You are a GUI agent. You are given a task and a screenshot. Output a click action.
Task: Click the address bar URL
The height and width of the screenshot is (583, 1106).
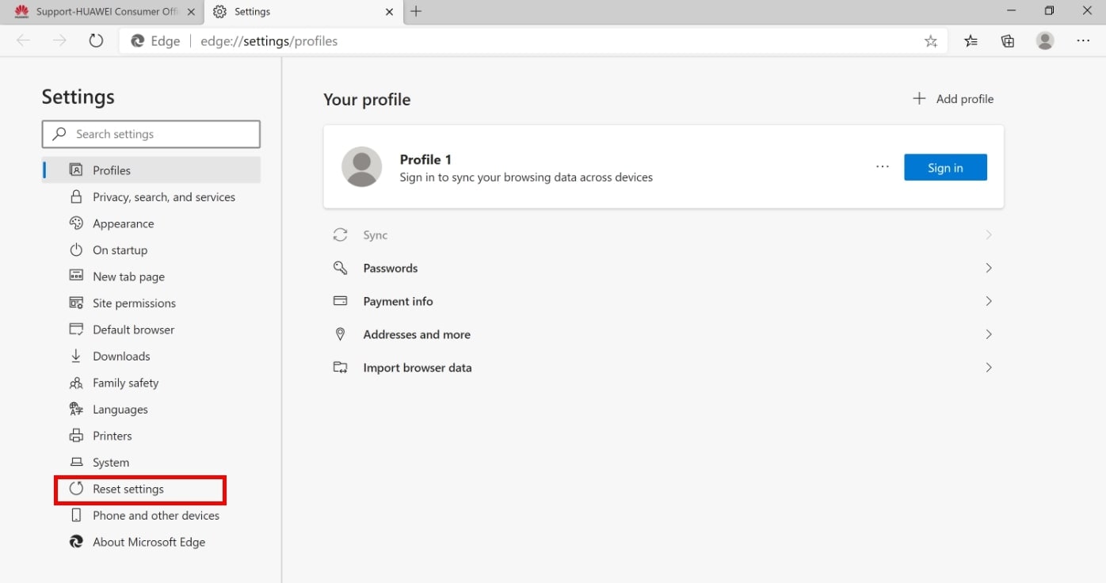tap(269, 41)
